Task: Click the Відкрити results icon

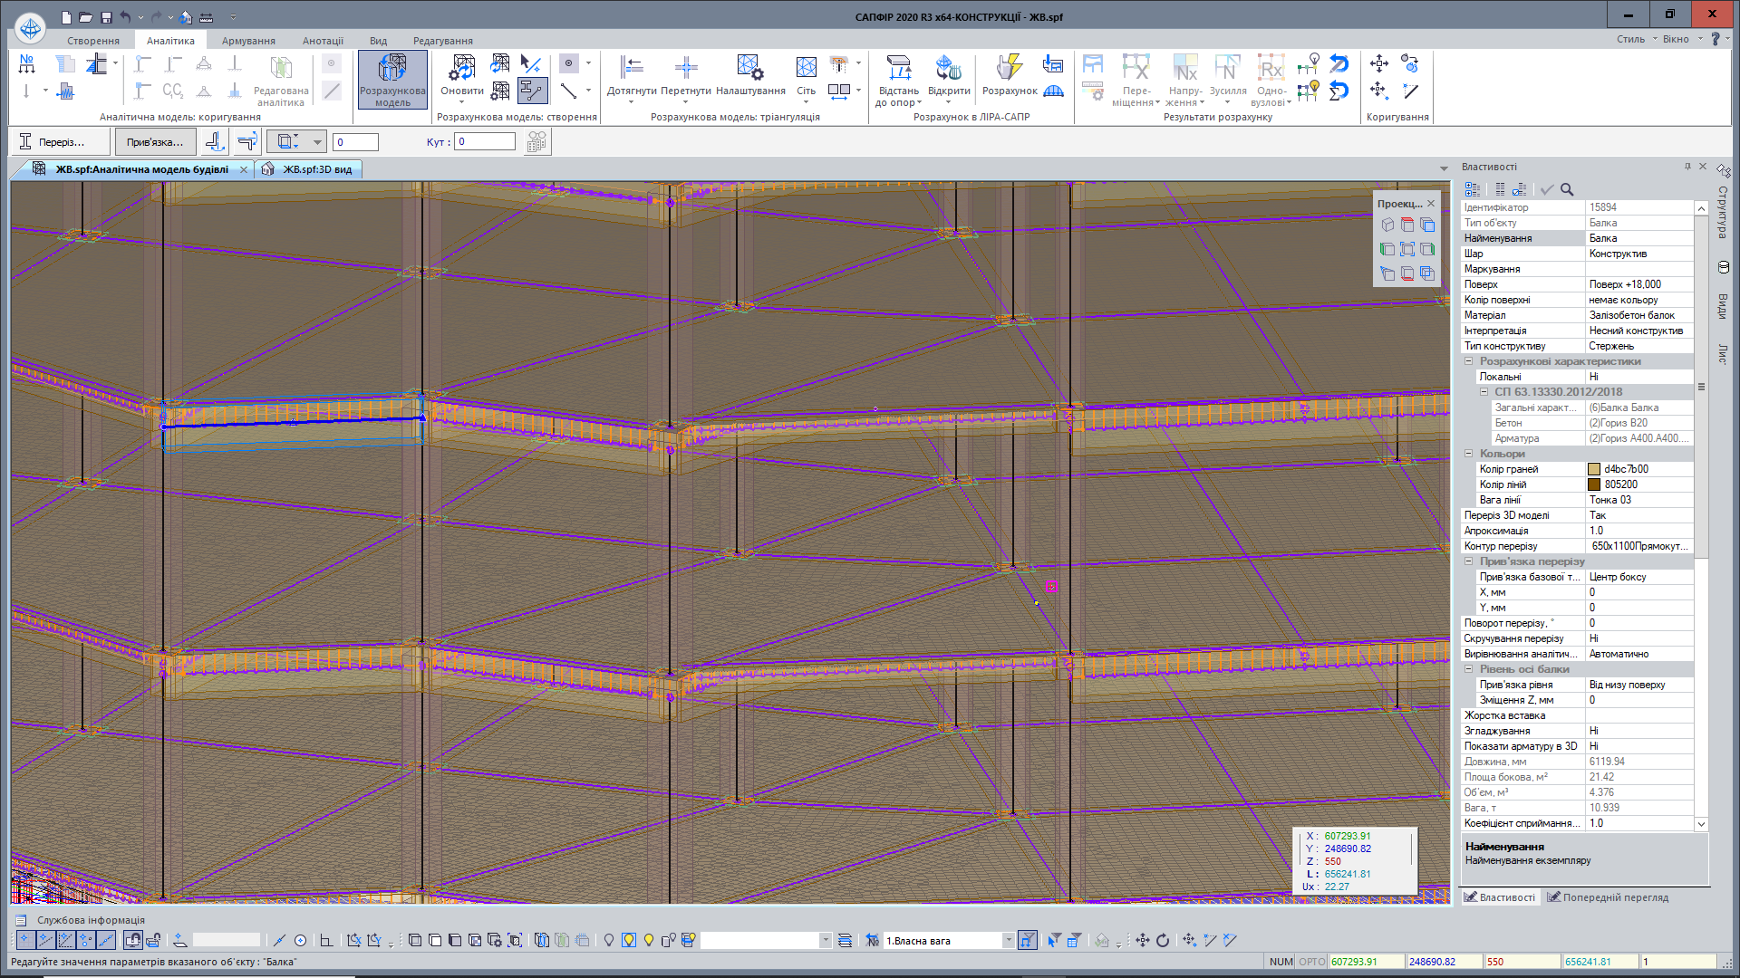Action: [x=949, y=68]
